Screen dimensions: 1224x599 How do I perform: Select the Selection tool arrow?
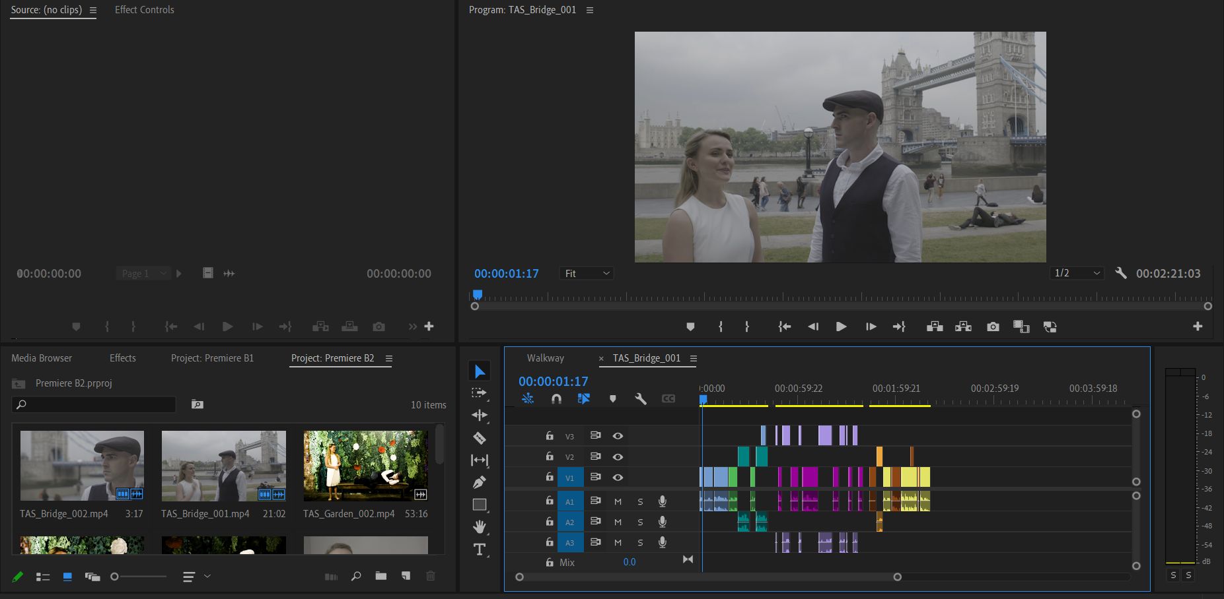[480, 371]
